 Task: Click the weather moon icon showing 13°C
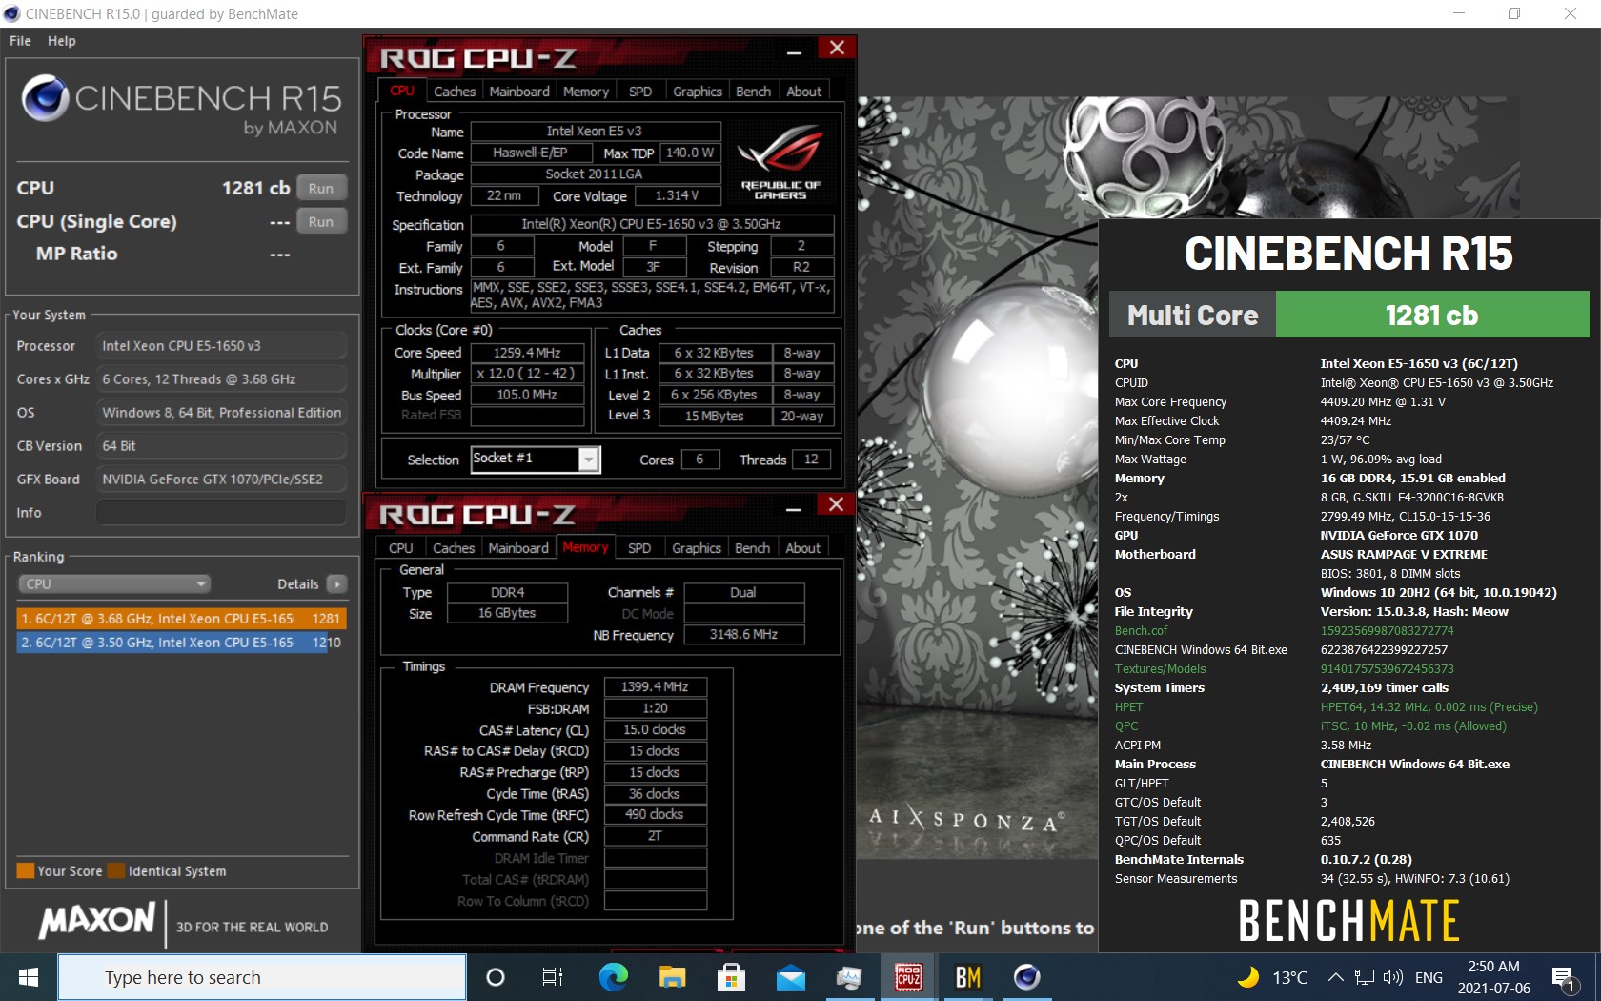coord(1247,977)
